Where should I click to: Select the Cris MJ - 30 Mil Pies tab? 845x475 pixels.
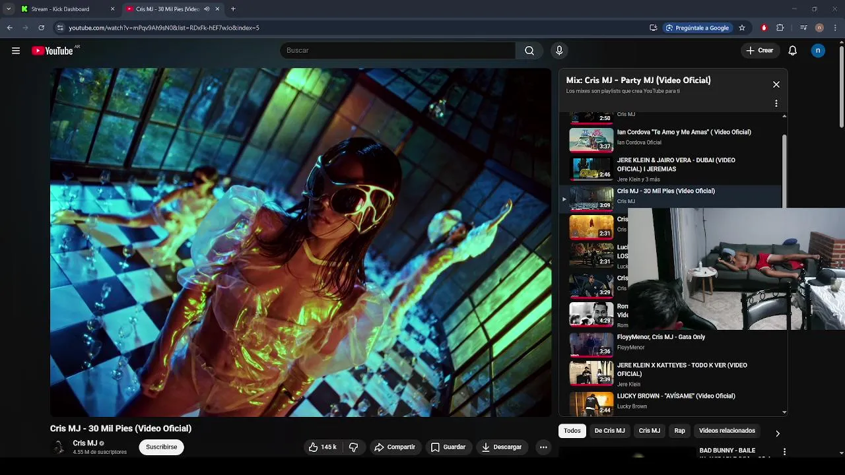pyautogui.click(x=173, y=9)
